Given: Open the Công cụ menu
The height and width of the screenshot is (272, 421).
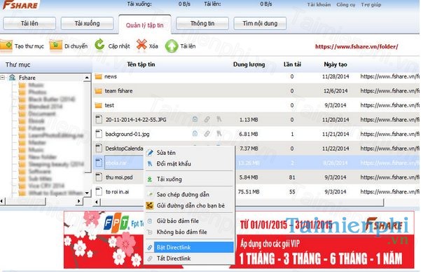Looking at the screenshot, I should click(345, 5).
